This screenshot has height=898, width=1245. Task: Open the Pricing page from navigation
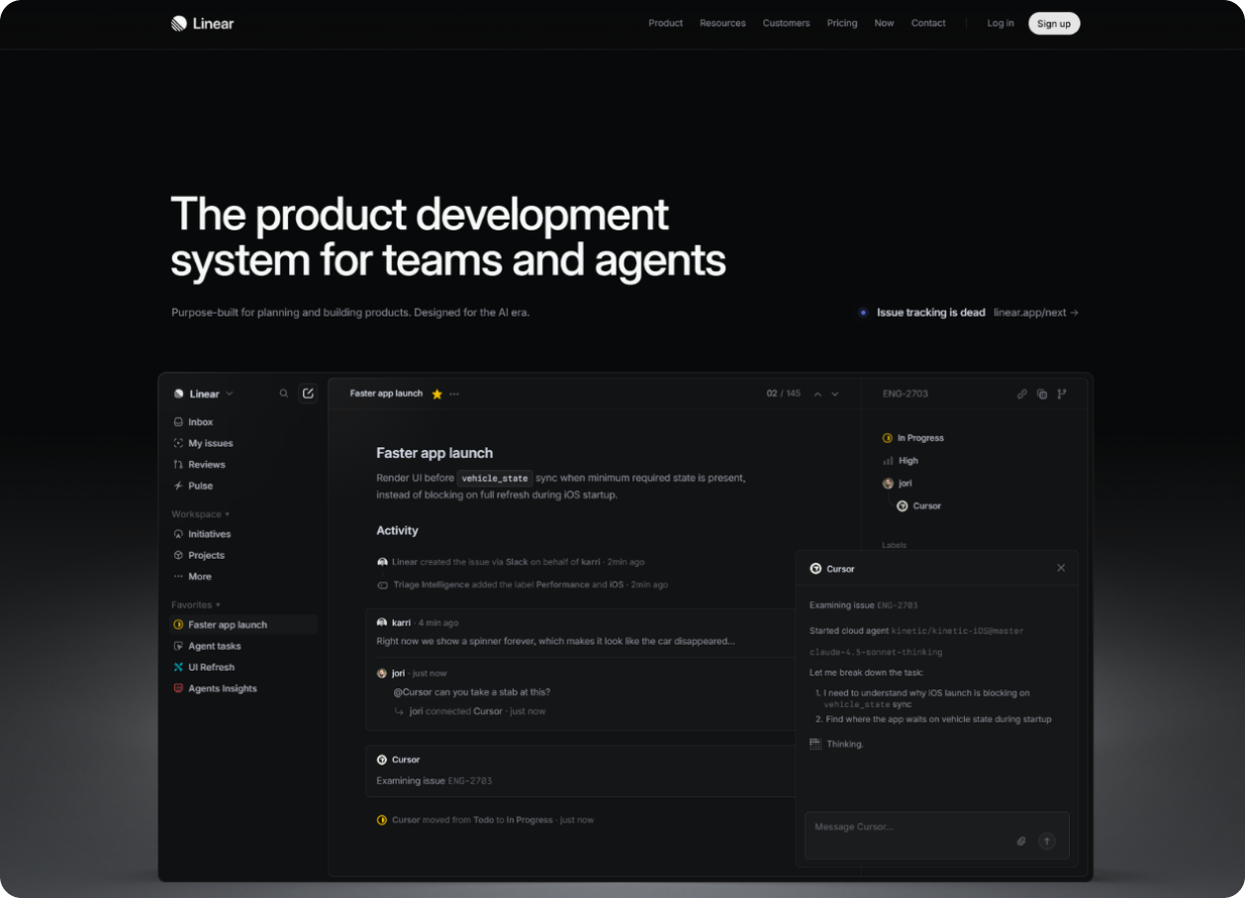tap(842, 23)
